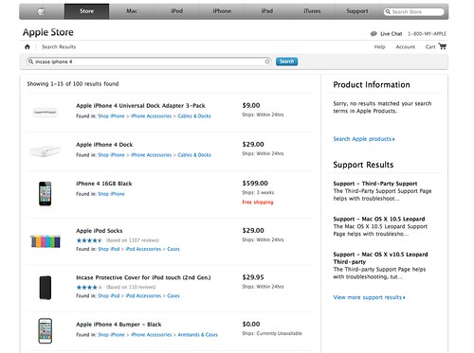Click Cables & Docks under the iPhone 4 Dock
The height and width of the screenshot is (353, 474).
point(194,155)
